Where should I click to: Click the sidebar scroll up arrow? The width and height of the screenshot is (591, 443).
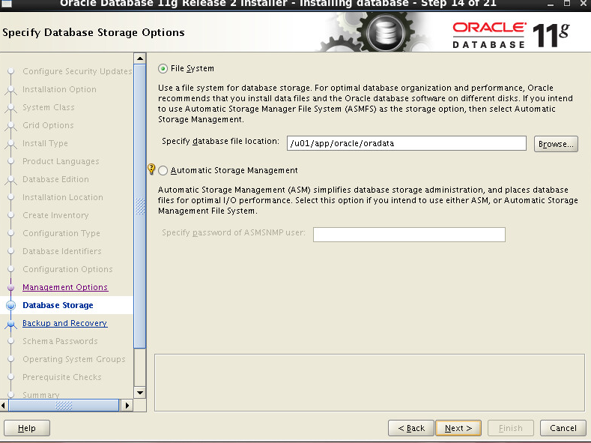point(140,58)
